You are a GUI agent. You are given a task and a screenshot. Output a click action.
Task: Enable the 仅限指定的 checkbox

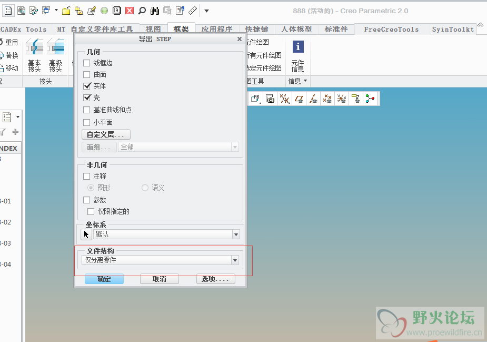click(x=91, y=212)
